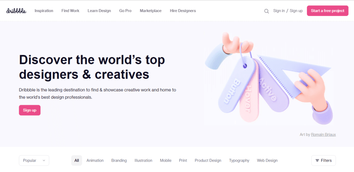354x172 pixels.
Task: Open the search magnifier icon
Action: point(266,11)
